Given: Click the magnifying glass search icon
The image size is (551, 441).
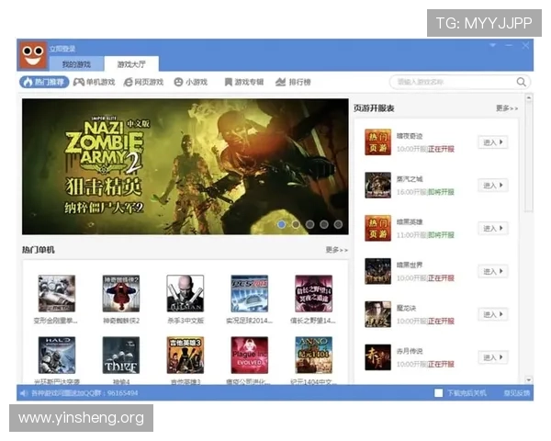Looking at the screenshot, I should pos(522,83).
